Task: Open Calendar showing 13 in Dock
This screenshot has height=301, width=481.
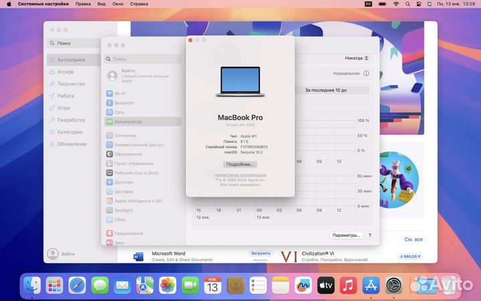Action: coord(212,286)
